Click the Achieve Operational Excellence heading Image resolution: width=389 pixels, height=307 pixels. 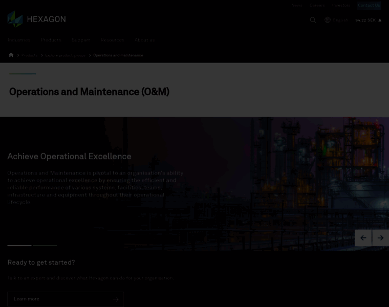click(x=69, y=156)
